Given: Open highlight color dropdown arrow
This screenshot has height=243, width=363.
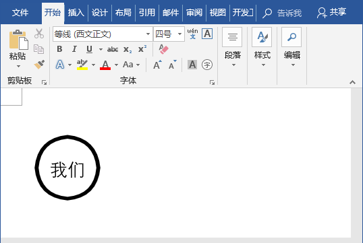Looking at the screenshot, I should (93, 65).
